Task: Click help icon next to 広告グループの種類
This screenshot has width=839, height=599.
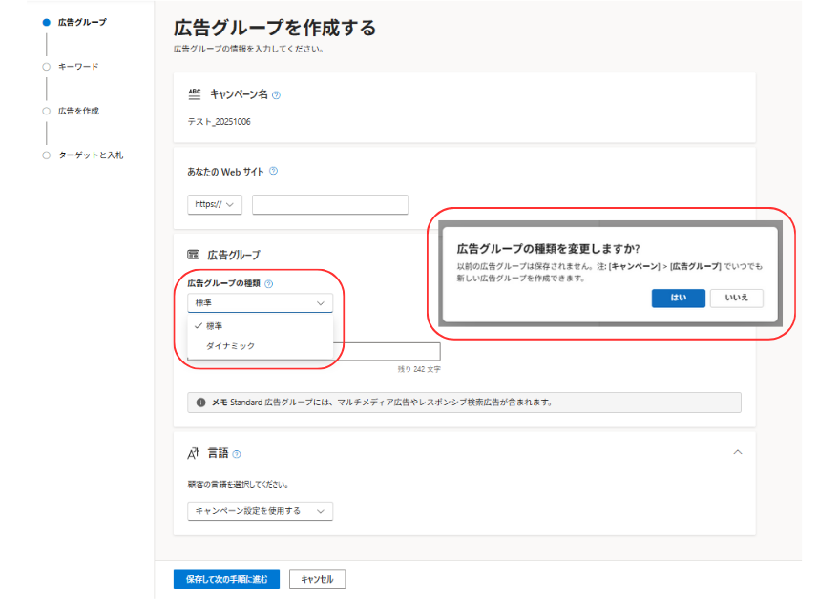Action: click(x=268, y=283)
